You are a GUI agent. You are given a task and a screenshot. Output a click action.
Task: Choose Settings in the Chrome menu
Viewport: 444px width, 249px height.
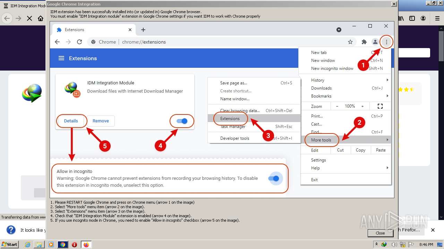tap(346, 160)
